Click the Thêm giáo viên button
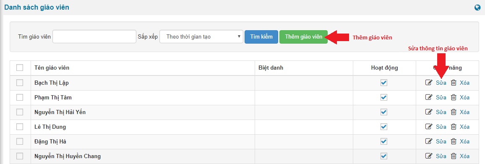 click(303, 36)
